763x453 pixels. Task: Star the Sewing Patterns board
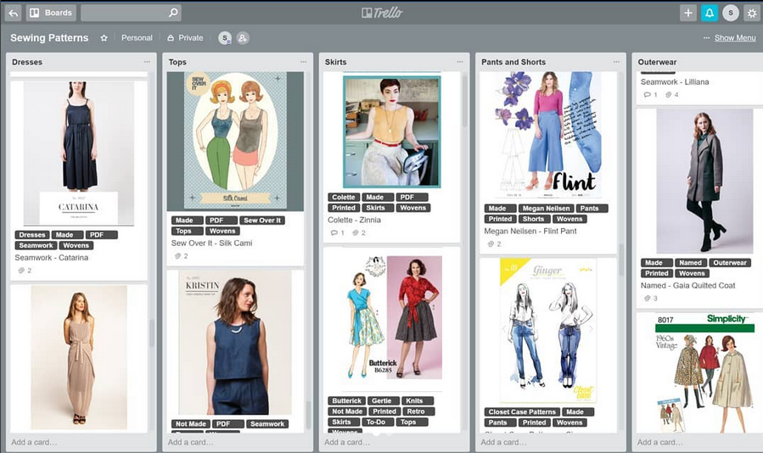point(104,38)
